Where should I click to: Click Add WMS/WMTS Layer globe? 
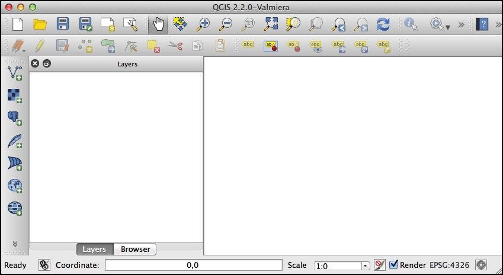15,186
